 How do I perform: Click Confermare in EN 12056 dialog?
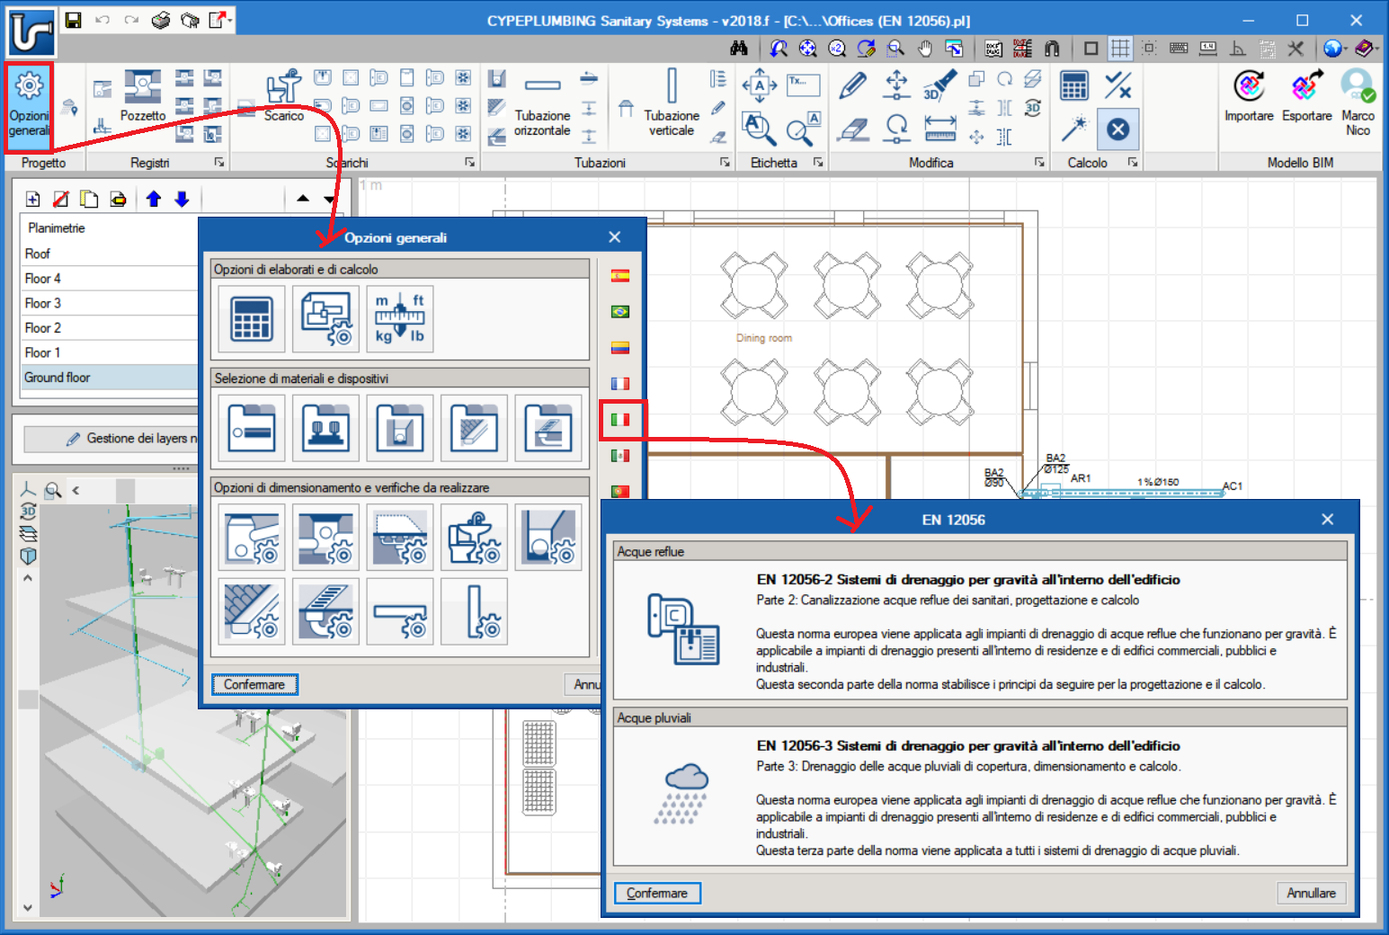coord(657,893)
